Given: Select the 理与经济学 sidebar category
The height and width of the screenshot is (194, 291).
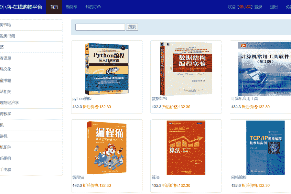Looking at the screenshot, I should click(x=31, y=103).
